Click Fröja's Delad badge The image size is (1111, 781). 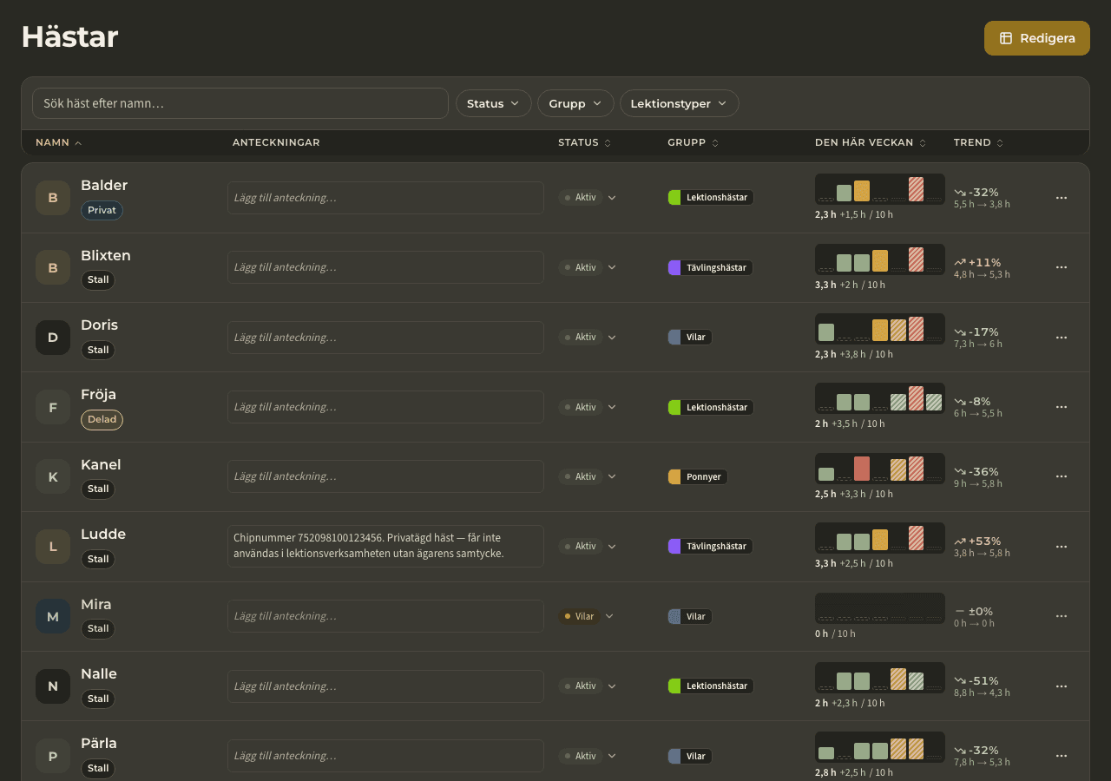pyautogui.click(x=102, y=419)
